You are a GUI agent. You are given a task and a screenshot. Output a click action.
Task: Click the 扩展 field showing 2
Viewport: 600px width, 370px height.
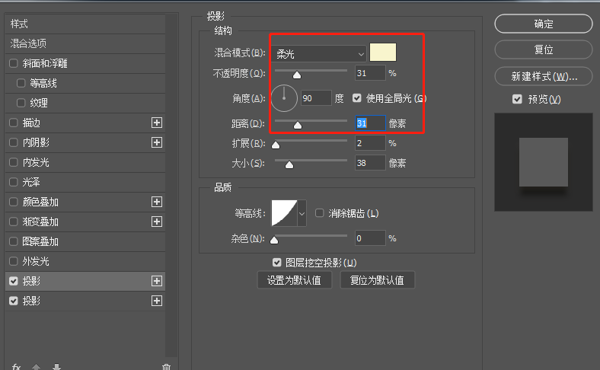(x=370, y=143)
